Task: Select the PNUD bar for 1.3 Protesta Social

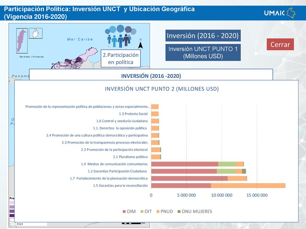Action: [155, 114]
